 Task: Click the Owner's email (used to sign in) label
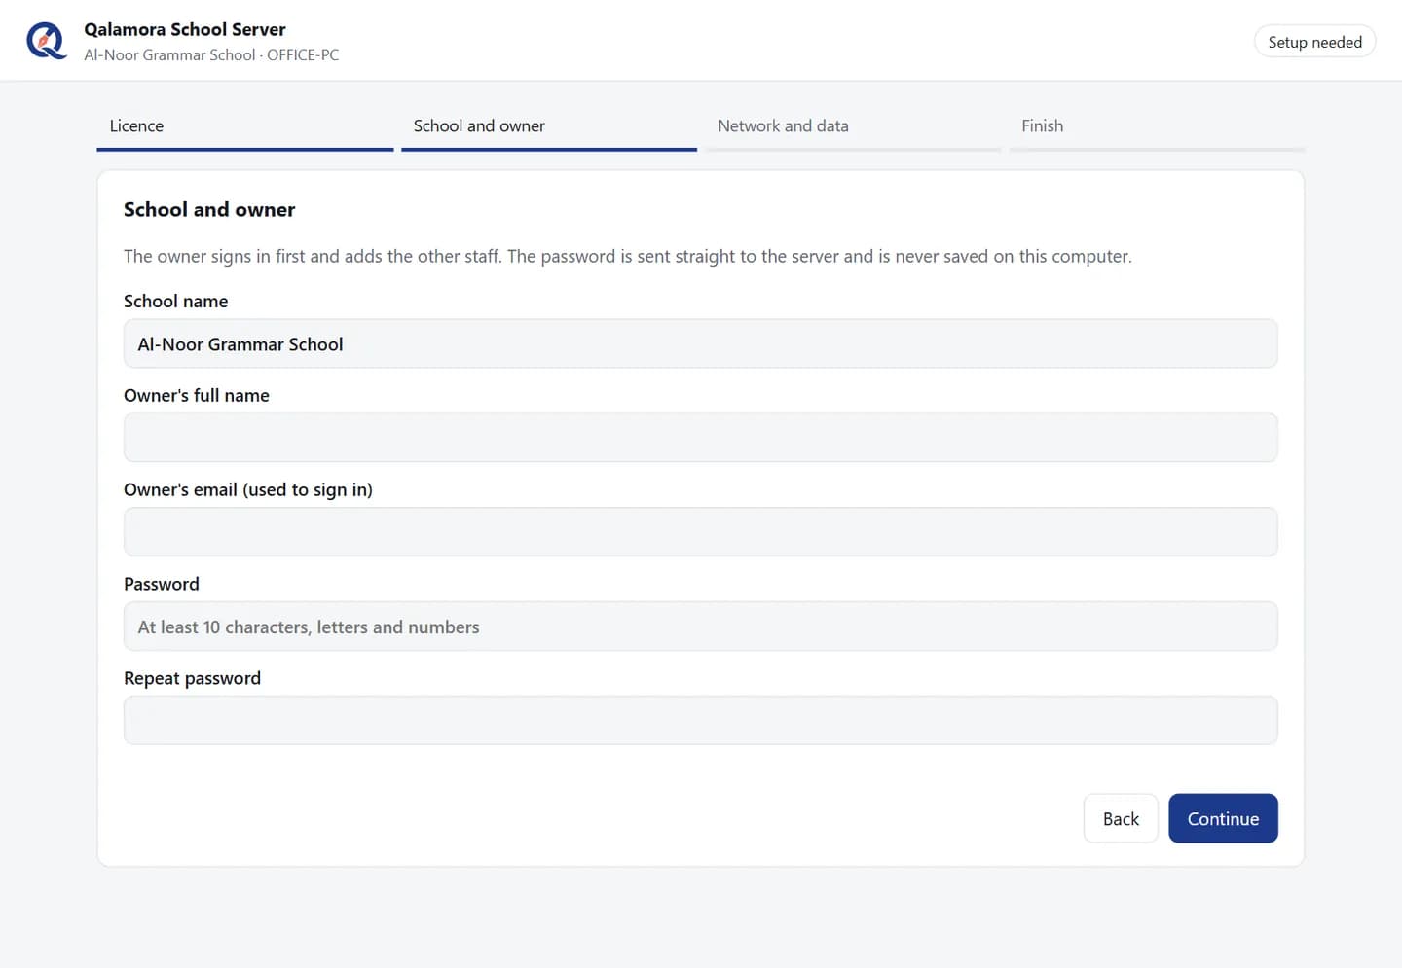(x=248, y=490)
